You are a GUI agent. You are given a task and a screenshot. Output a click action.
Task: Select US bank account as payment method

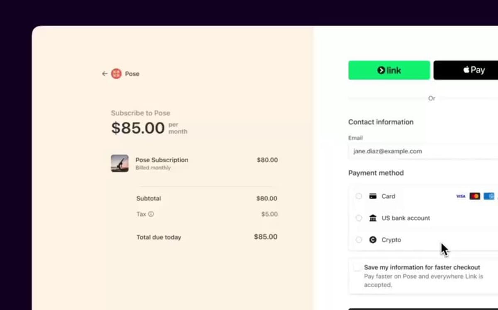[x=358, y=217]
